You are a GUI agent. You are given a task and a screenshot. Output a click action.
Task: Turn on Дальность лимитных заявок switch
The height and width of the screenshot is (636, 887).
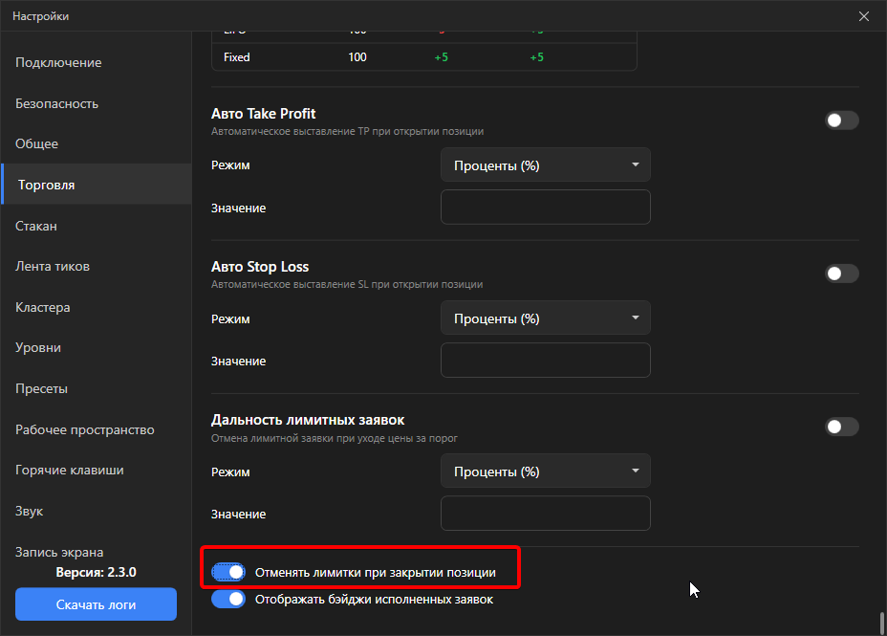[842, 427]
